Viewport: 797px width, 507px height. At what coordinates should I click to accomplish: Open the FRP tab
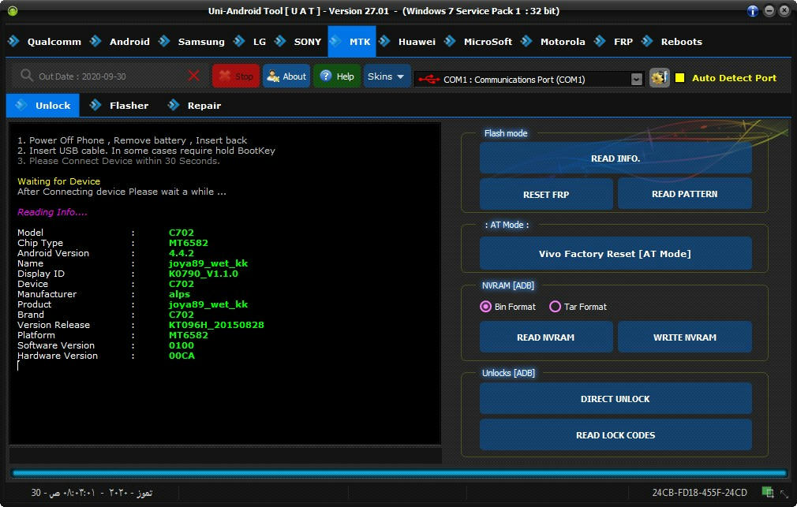(613, 42)
